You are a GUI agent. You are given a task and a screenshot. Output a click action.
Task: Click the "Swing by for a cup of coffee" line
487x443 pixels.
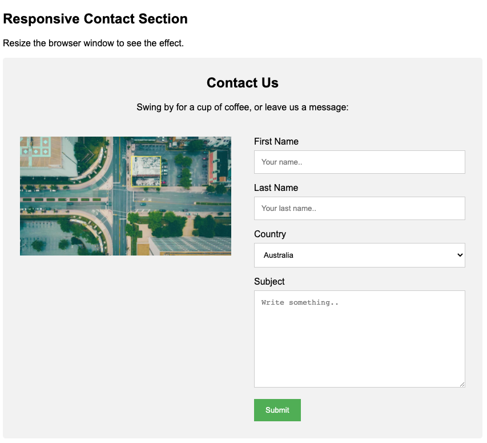243,107
